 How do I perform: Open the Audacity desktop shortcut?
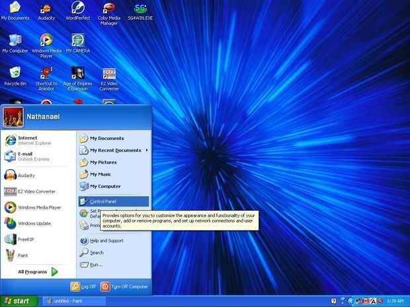pyautogui.click(x=46, y=12)
